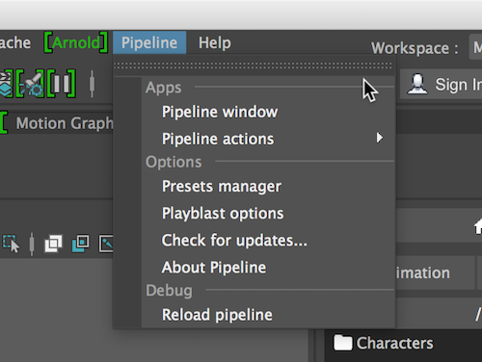
Task: Open the Motion Graph shelf tab
Action: pyautogui.click(x=65, y=123)
